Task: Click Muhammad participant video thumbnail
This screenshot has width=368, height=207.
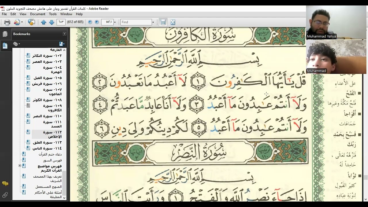Action: (336, 57)
